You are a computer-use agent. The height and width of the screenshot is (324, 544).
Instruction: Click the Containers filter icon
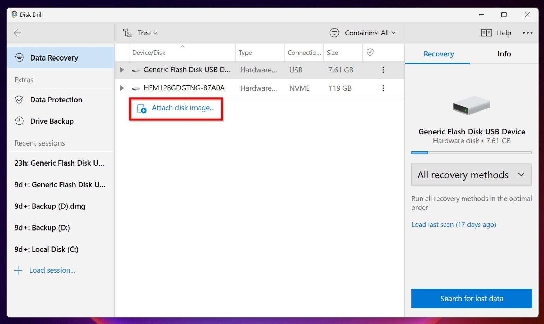tap(334, 33)
